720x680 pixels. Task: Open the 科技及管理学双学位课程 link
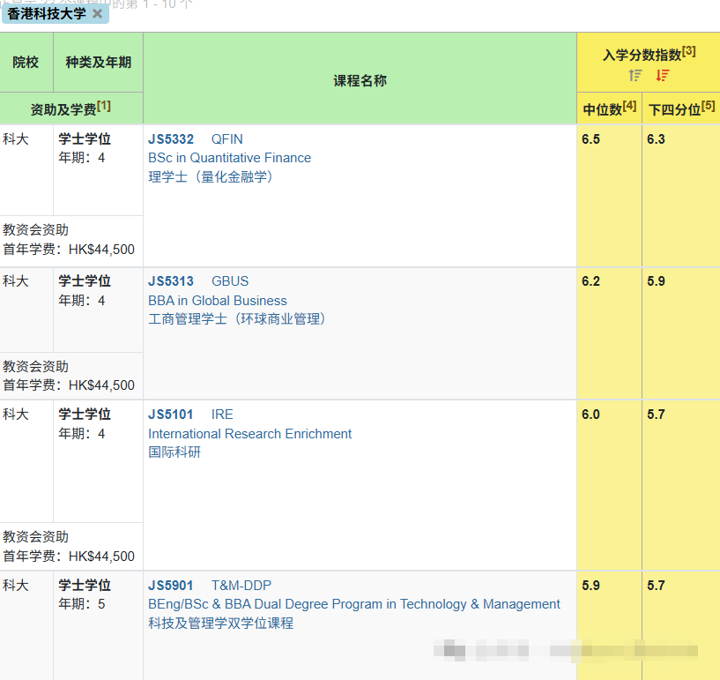(221, 623)
